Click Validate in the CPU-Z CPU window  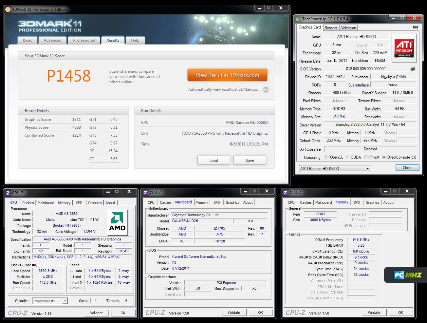pos(96,313)
